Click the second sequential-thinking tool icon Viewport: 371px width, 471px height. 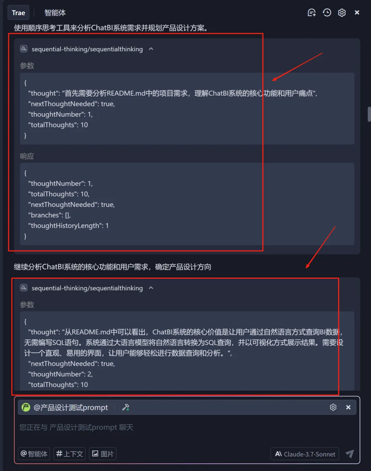click(24, 288)
